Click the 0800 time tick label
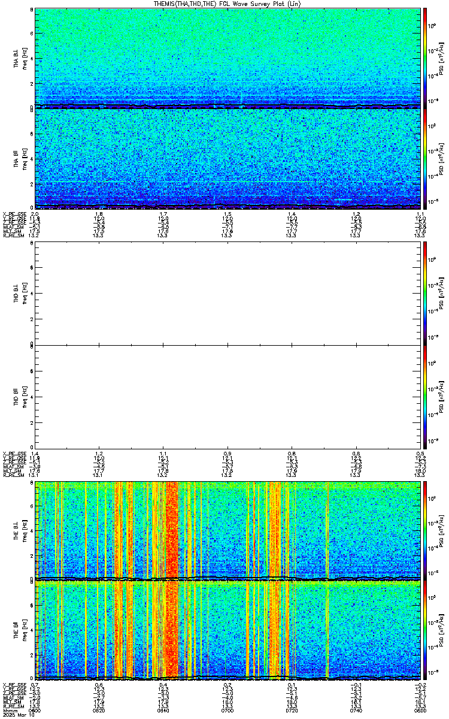This screenshot has height=719, width=449. (420, 710)
